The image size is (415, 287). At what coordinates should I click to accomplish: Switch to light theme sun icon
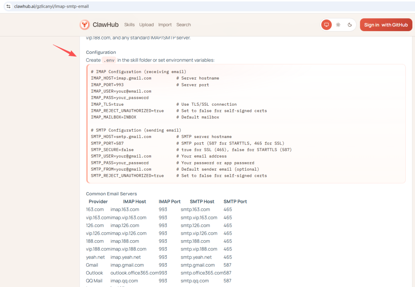click(x=338, y=25)
